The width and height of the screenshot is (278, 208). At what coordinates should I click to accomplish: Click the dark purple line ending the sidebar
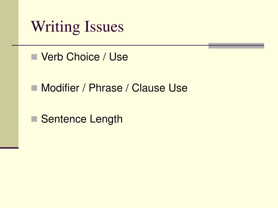point(9,148)
